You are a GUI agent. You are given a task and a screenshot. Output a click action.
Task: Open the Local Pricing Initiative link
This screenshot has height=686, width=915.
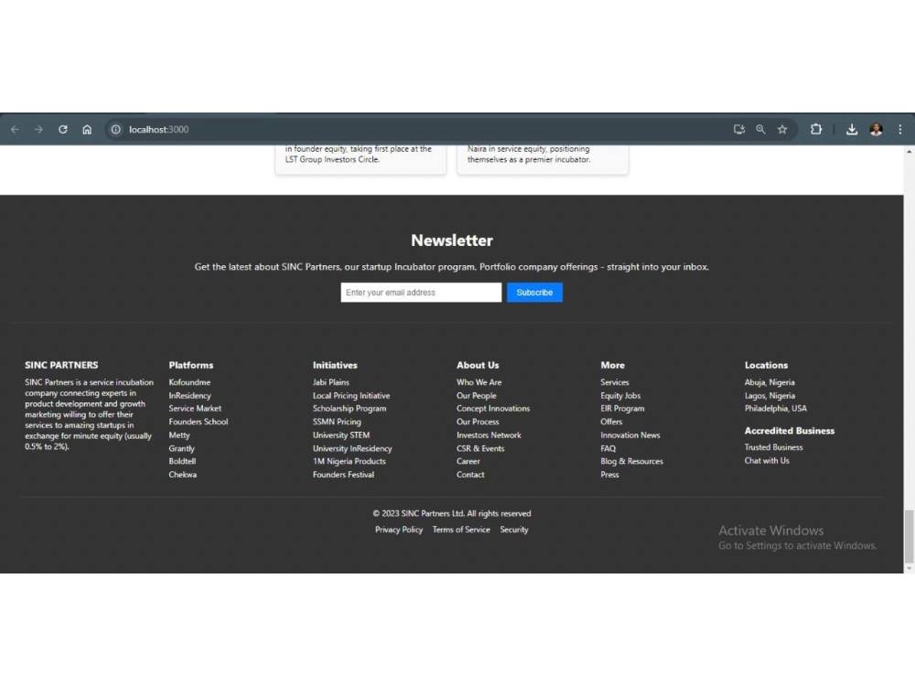click(x=351, y=395)
